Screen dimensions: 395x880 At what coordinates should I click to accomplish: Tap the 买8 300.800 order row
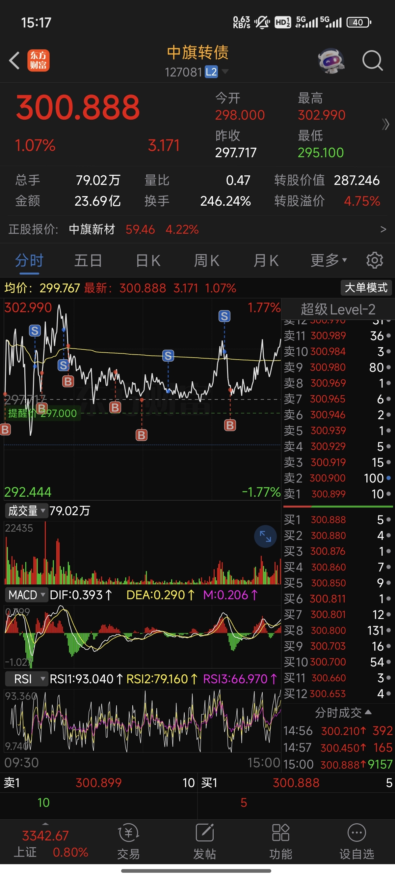coord(338,630)
